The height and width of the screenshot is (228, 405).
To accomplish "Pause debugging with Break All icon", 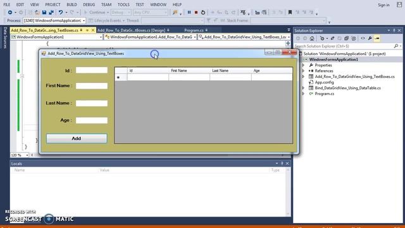I will (189, 13).
